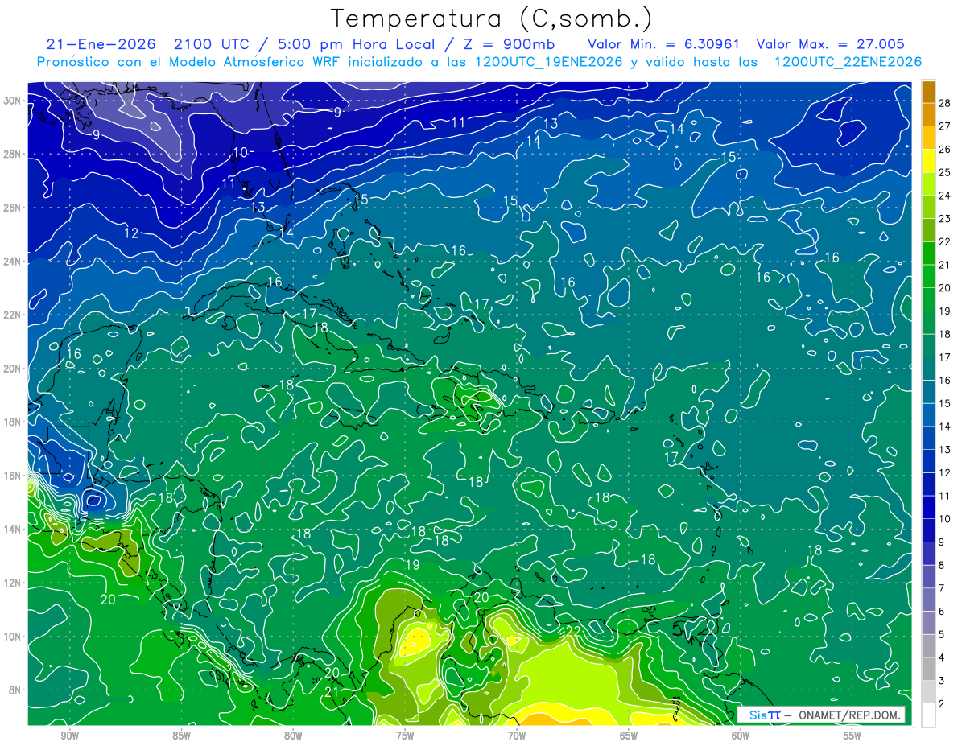Click the '90W' longitude axis label
Image resolution: width=966 pixels, height=746 pixels.
[x=69, y=735]
